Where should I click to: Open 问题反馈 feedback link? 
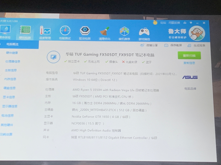pos(174,23)
